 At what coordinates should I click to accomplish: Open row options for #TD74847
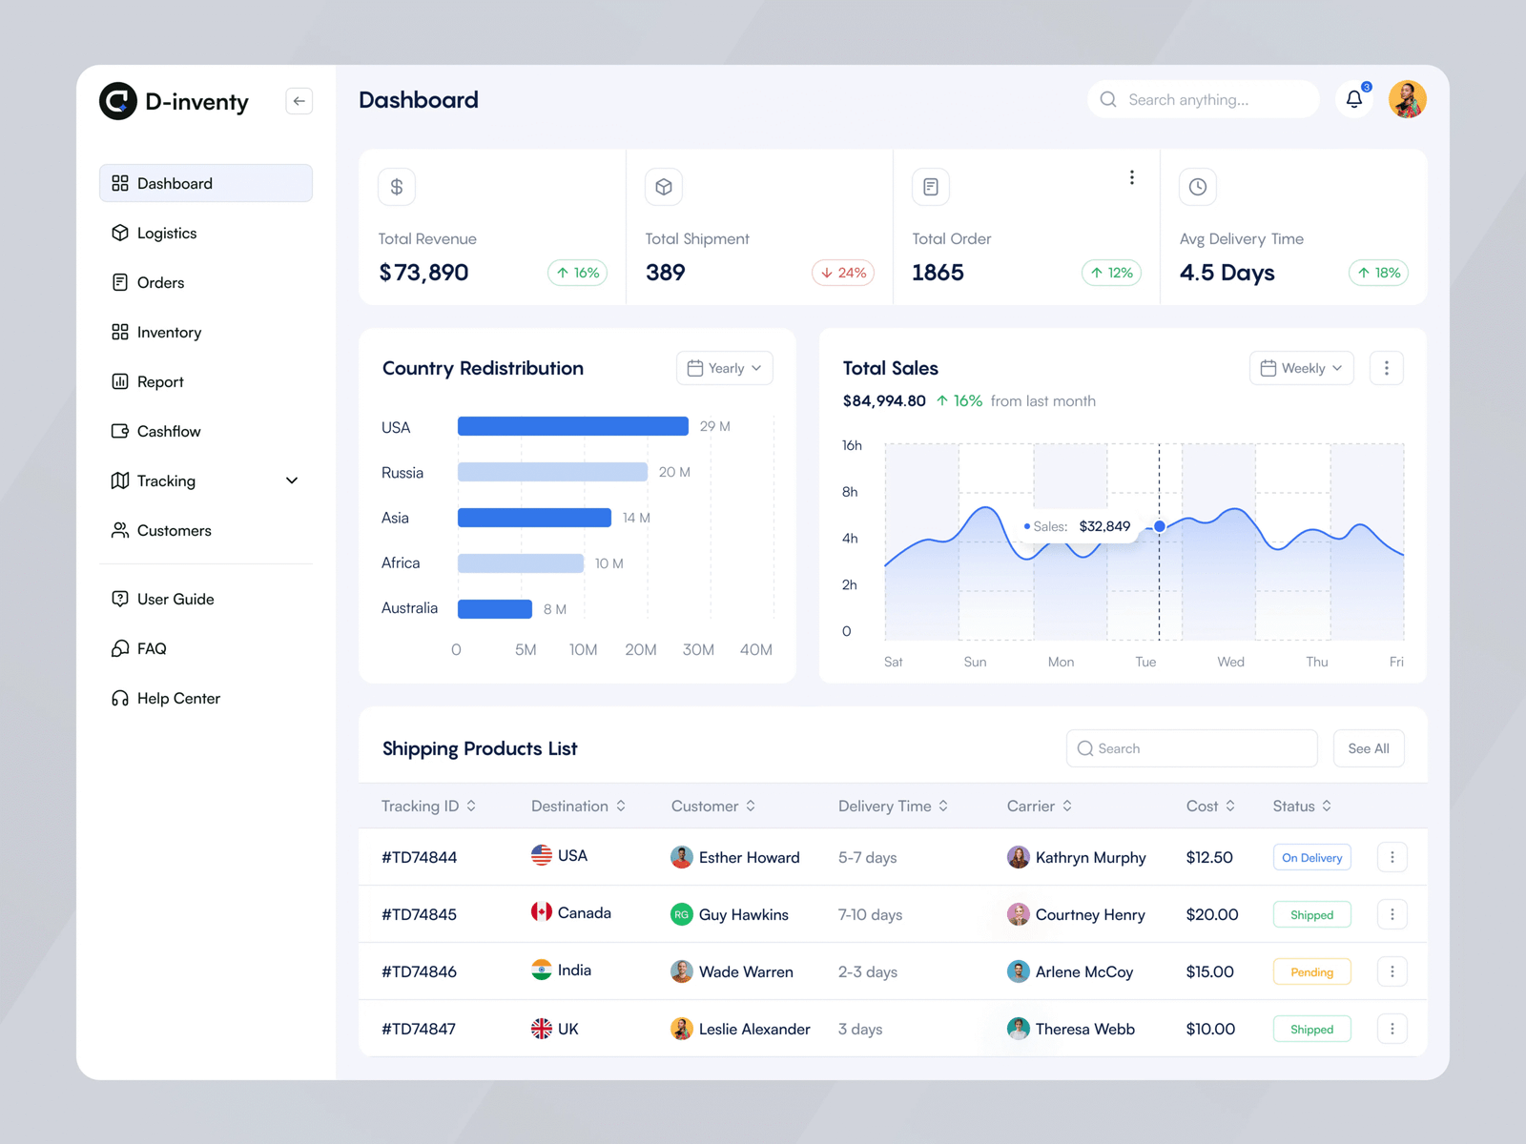point(1392,1029)
